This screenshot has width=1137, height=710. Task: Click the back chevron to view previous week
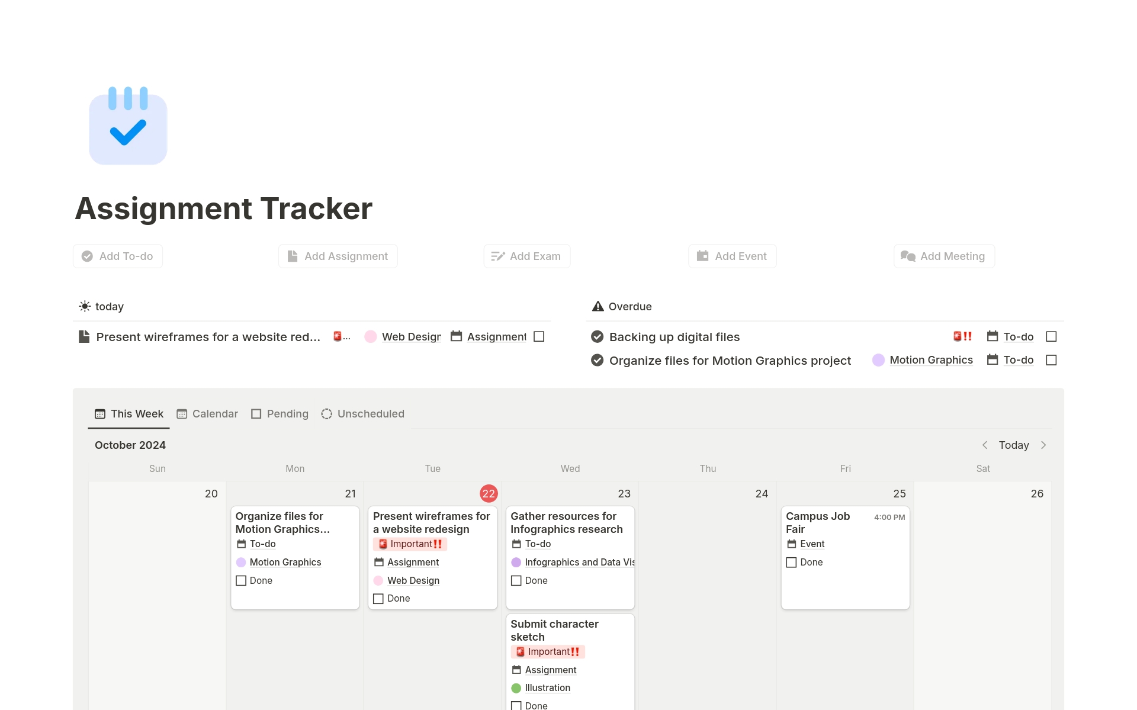click(985, 445)
